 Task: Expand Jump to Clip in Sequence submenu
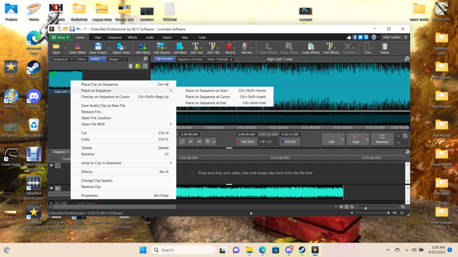171,163
